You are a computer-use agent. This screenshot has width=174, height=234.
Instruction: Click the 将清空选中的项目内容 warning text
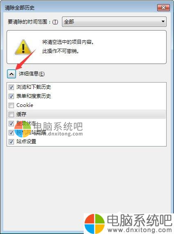click(68, 42)
